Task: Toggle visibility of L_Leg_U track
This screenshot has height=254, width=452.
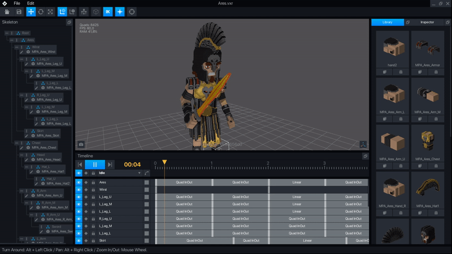Action: pos(79,197)
